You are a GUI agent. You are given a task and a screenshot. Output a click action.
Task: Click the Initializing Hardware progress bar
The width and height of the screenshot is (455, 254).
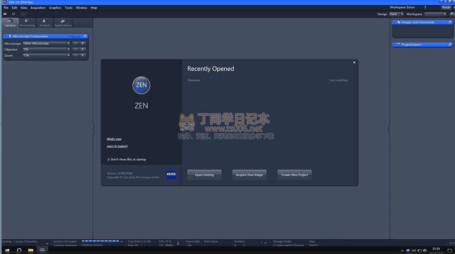100,241
